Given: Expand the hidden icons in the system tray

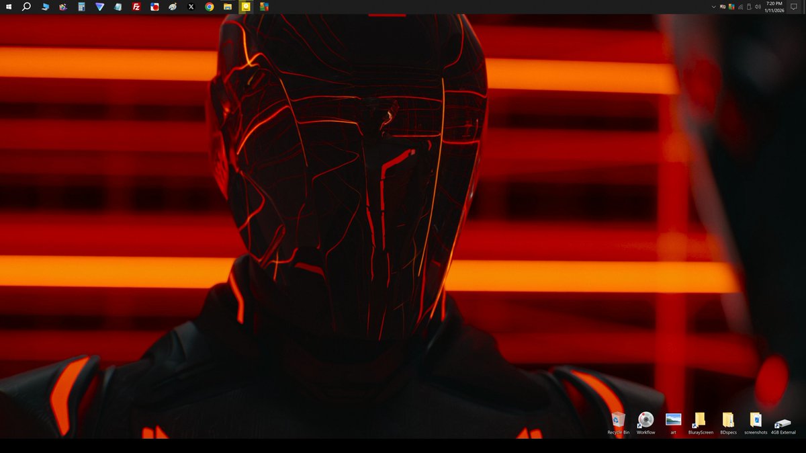Looking at the screenshot, I should coord(713,7).
